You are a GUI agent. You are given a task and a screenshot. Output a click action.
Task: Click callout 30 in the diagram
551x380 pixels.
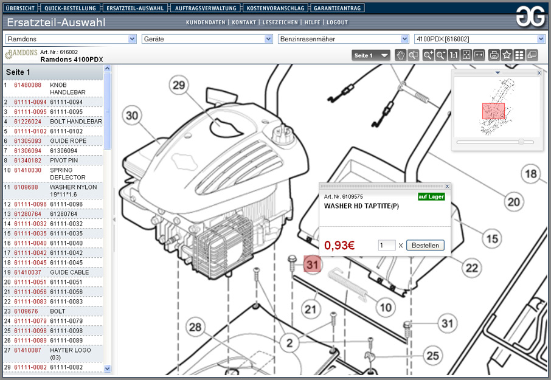tap(132, 116)
